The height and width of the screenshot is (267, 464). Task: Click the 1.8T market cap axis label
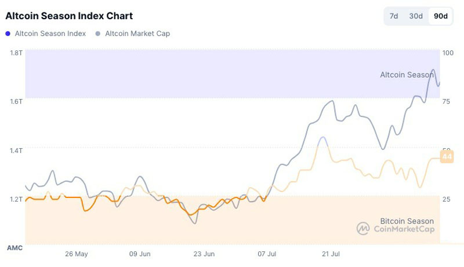pos(16,53)
